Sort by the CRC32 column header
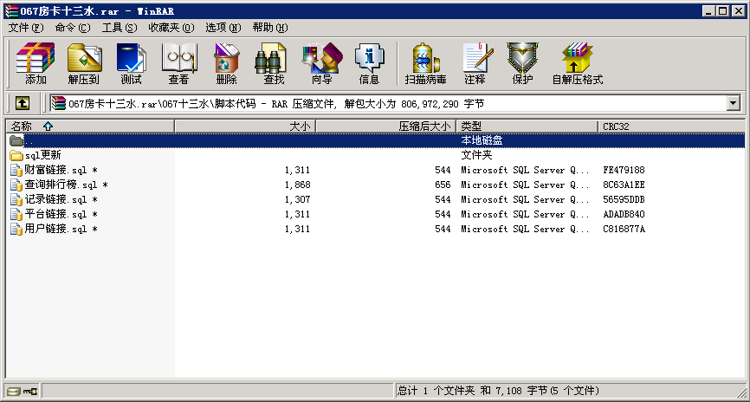750x402 pixels. (x=671, y=126)
